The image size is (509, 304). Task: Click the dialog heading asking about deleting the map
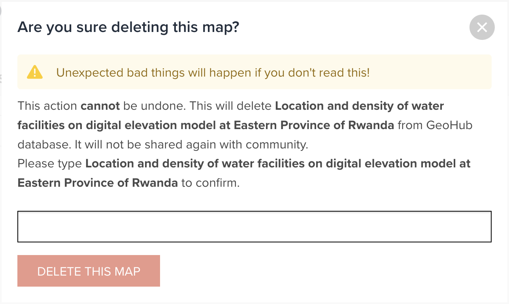pos(128,27)
